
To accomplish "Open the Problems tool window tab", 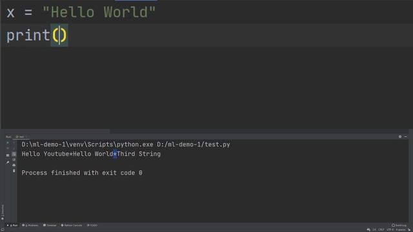I will coord(30,226).
